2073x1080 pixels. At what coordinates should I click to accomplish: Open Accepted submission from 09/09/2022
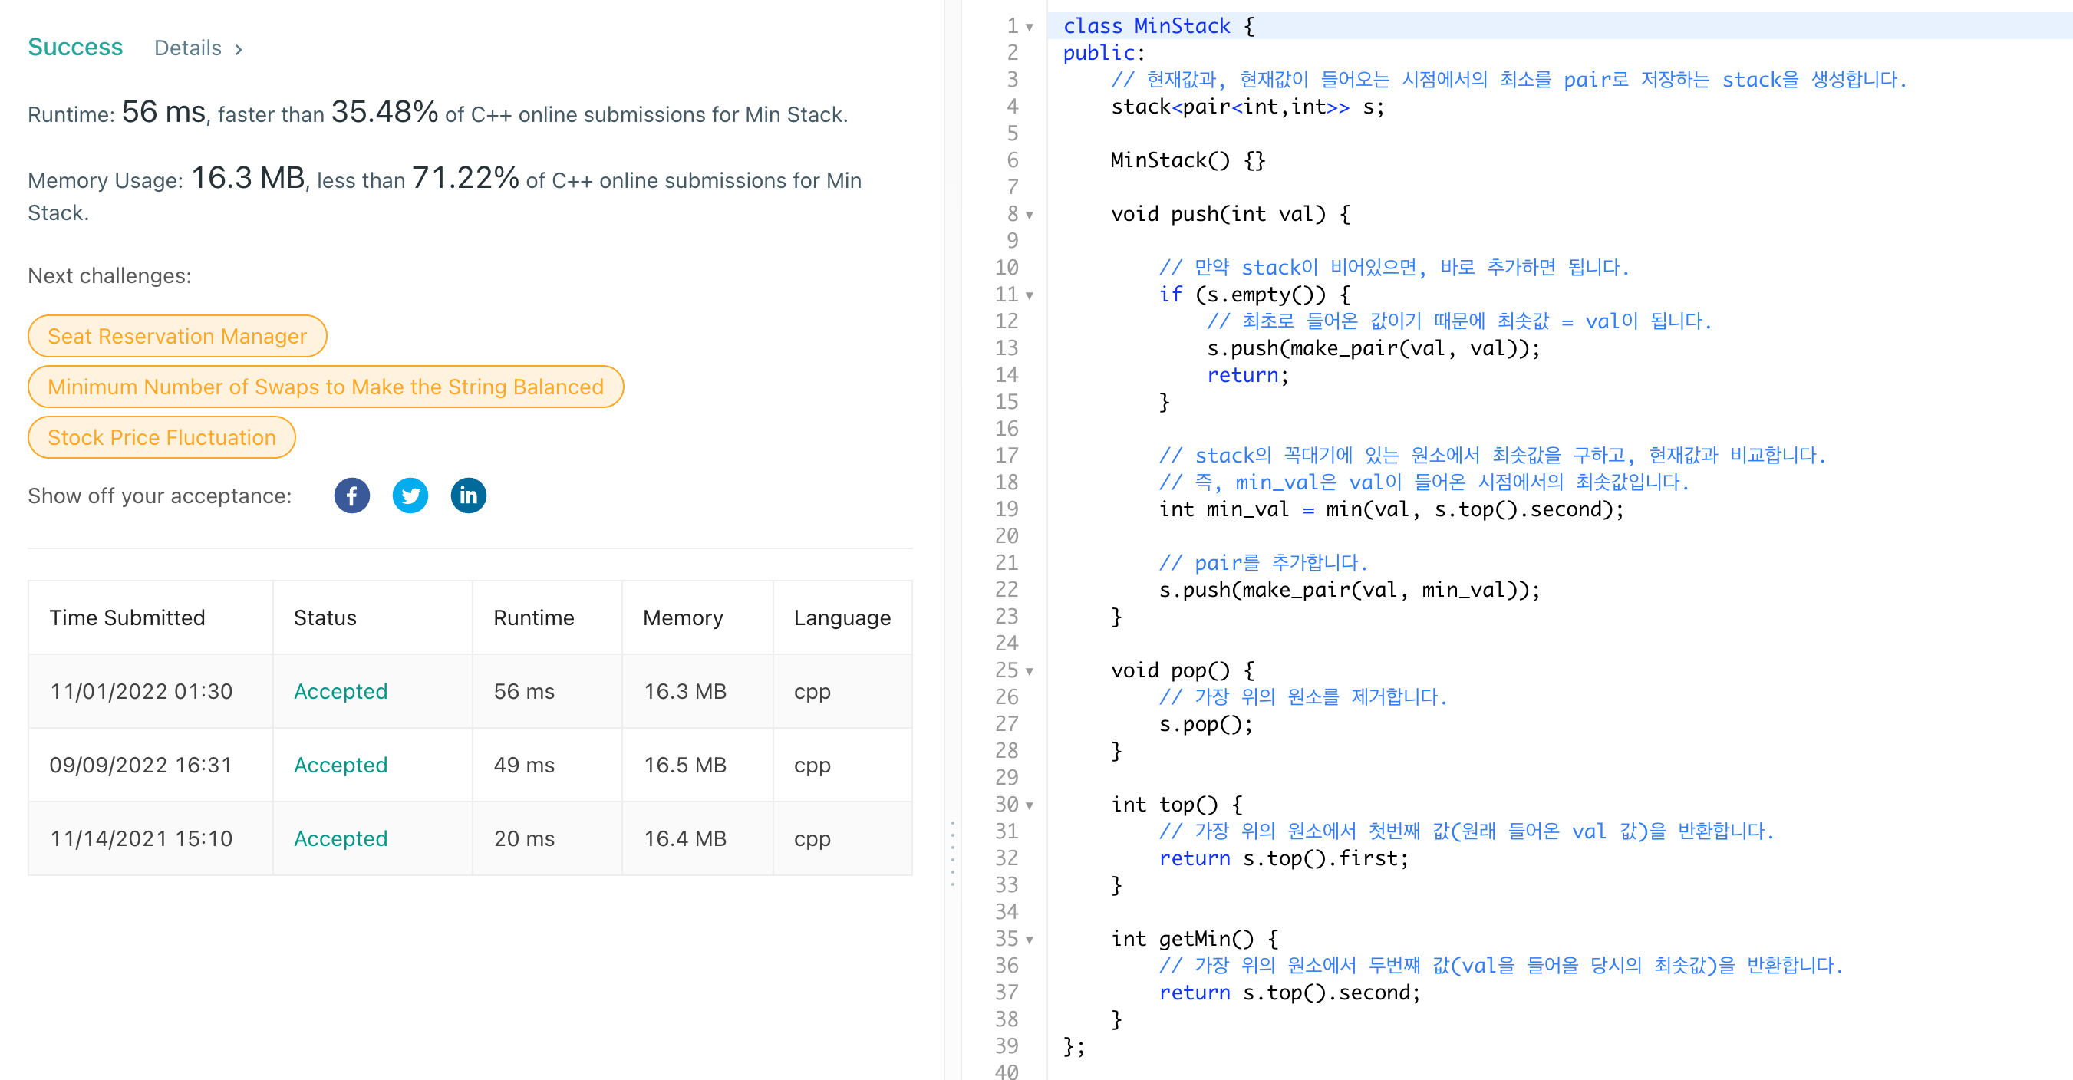point(341,765)
